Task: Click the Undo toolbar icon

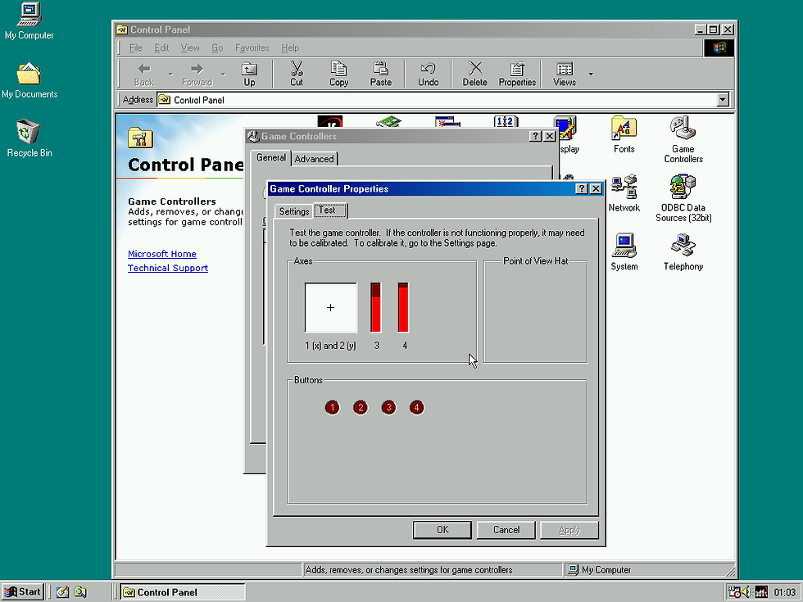Action: pyautogui.click(x=428, y=75)
